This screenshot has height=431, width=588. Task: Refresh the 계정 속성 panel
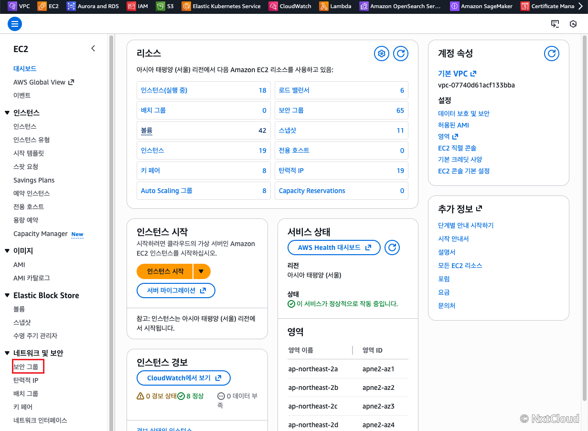point(552,54)
